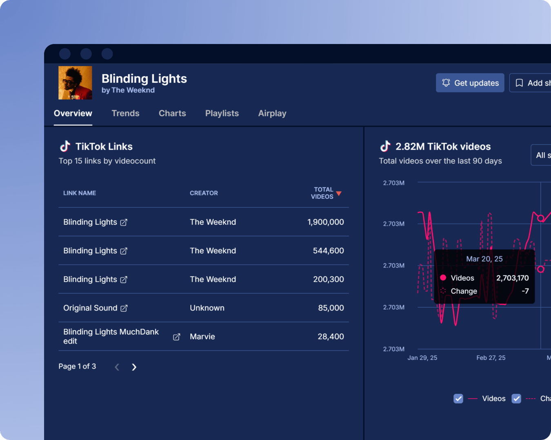The image size is (551, 440).
Task: Open external link icon for 1,900,000-video Blinding Lights
Action: [x=124, y=222]
